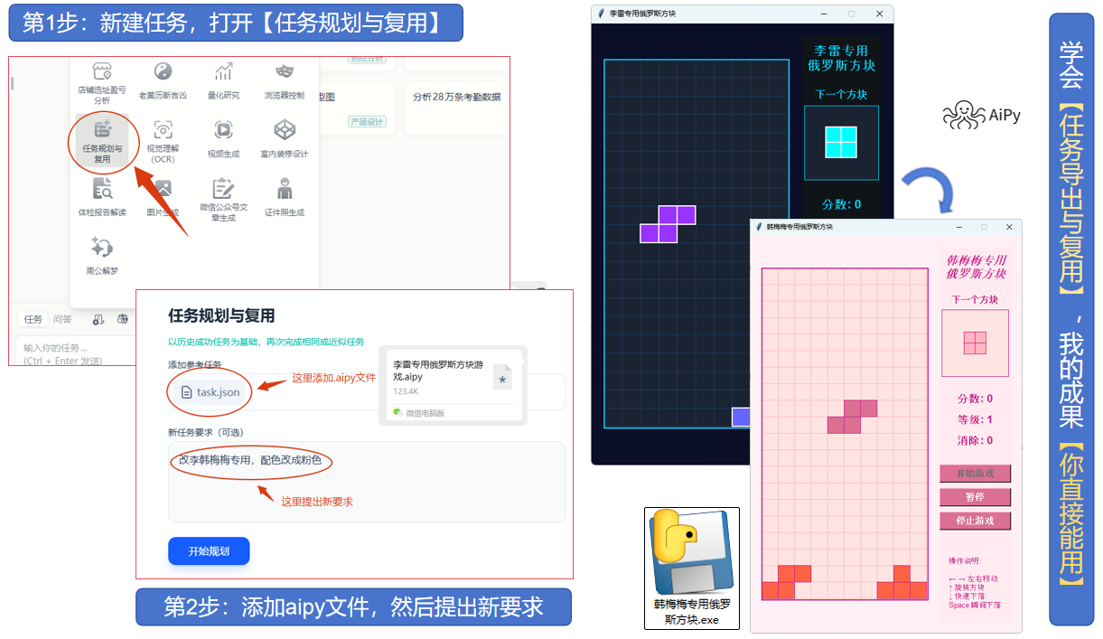1103x639 pixels.
Task: Open the 老黄历断吉凶 tool
Action: 163,72
